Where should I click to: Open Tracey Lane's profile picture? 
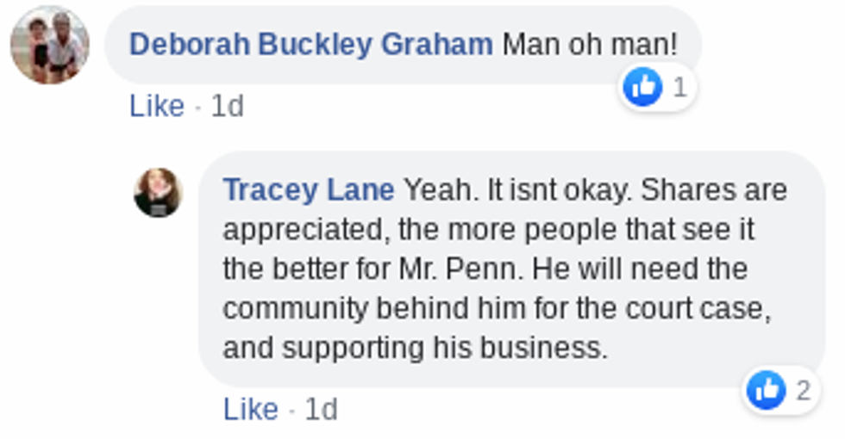pyautogui.click(x=158, y=193)
